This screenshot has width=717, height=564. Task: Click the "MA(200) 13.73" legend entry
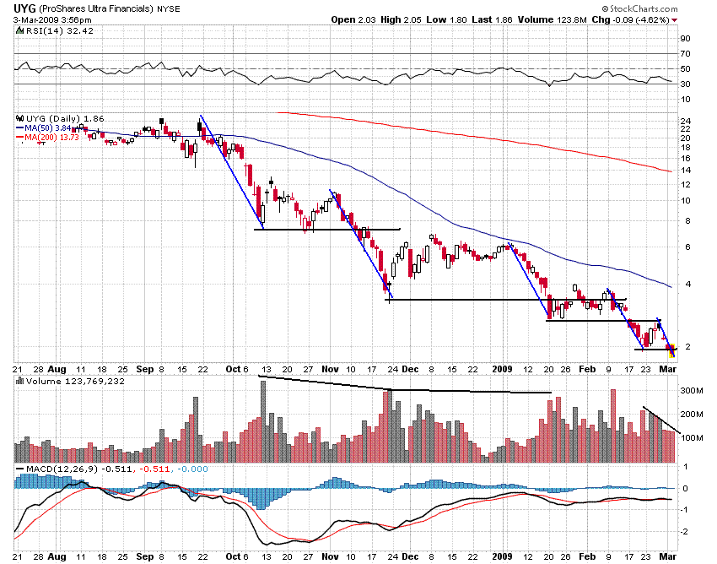click(x=51, y=138)
